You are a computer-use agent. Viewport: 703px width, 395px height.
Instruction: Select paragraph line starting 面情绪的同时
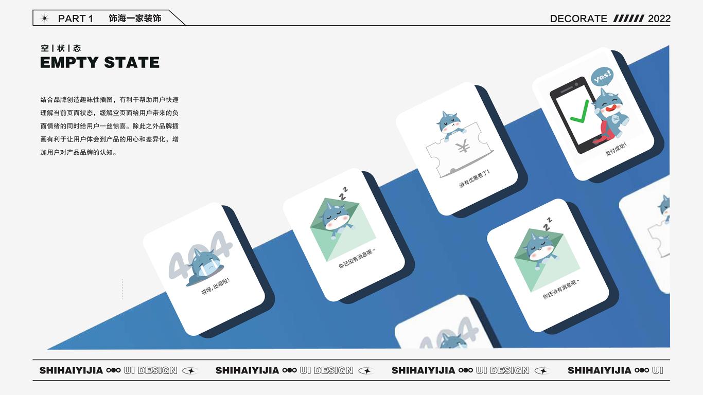(x=110, y=126)
